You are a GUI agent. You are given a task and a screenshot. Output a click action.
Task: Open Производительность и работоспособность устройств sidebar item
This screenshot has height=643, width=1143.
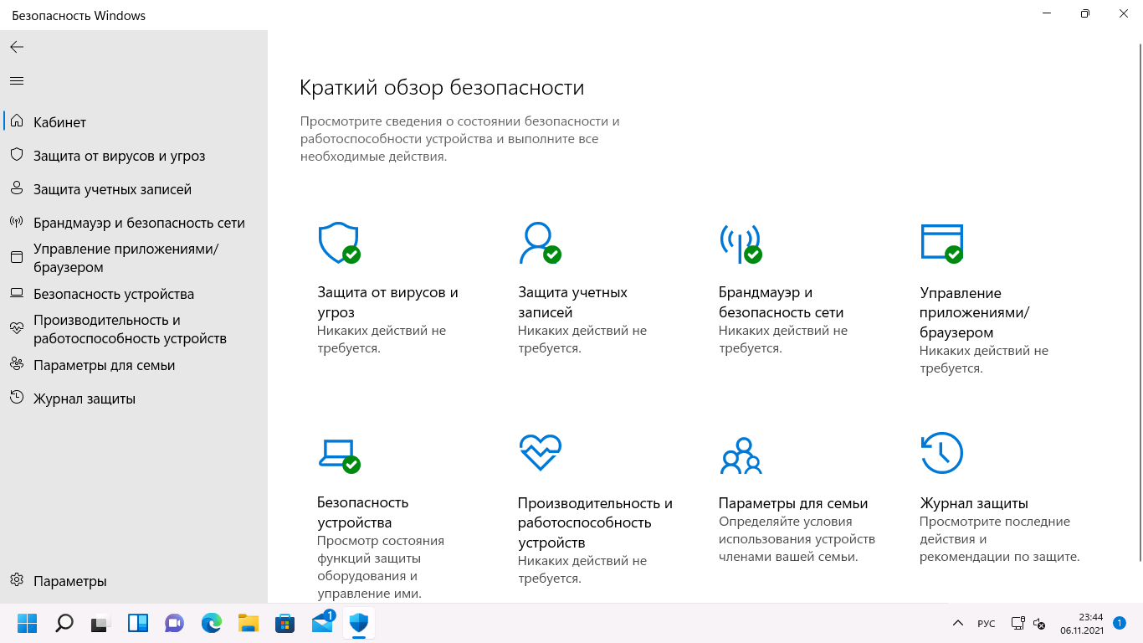coord(134,329)
